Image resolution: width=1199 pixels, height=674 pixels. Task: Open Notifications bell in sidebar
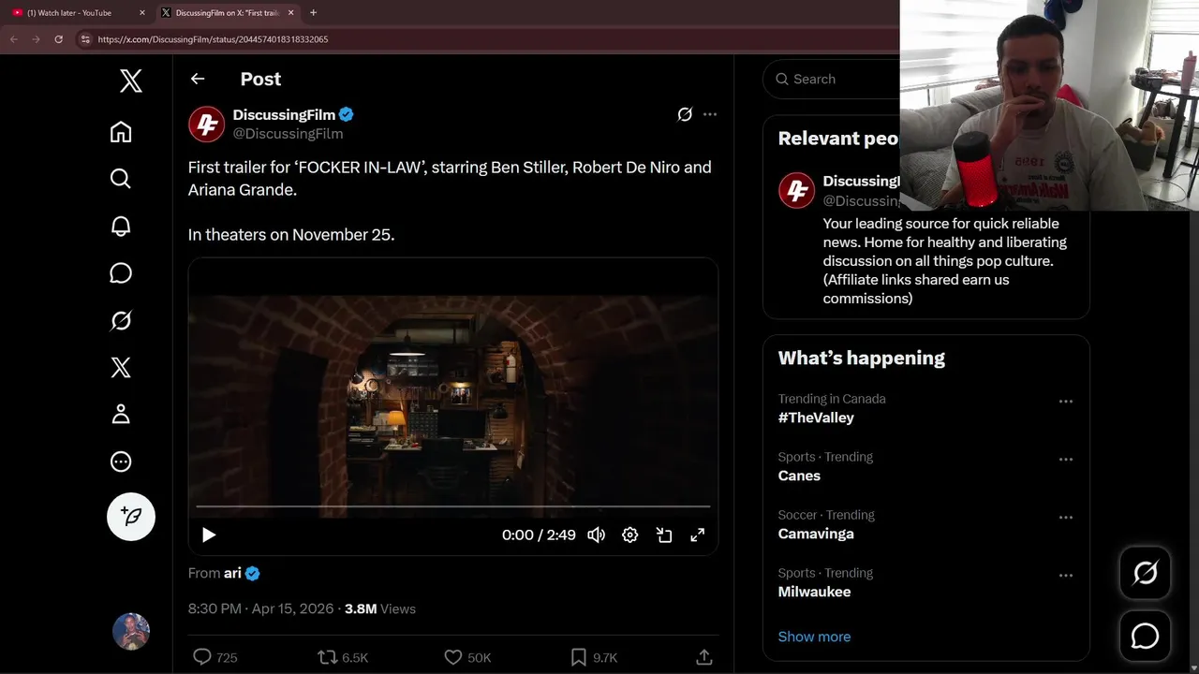(121, 226)
